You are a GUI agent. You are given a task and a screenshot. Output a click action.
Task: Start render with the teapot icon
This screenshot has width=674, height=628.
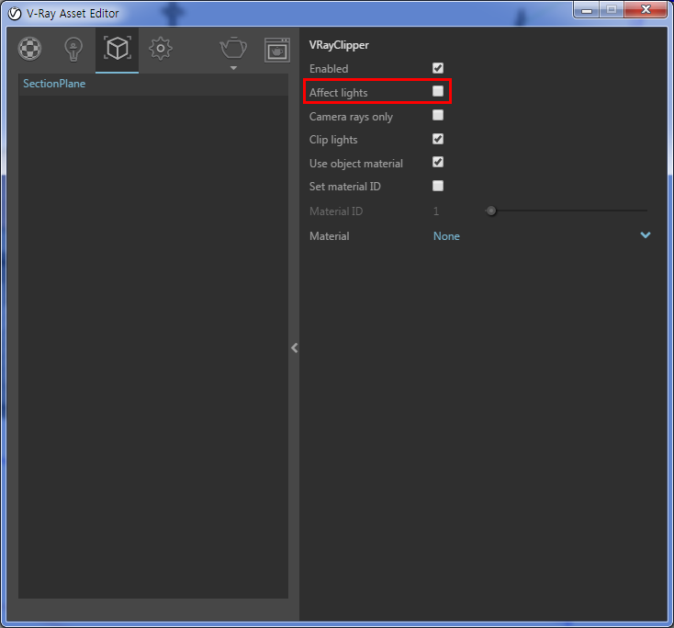(233, 47)
